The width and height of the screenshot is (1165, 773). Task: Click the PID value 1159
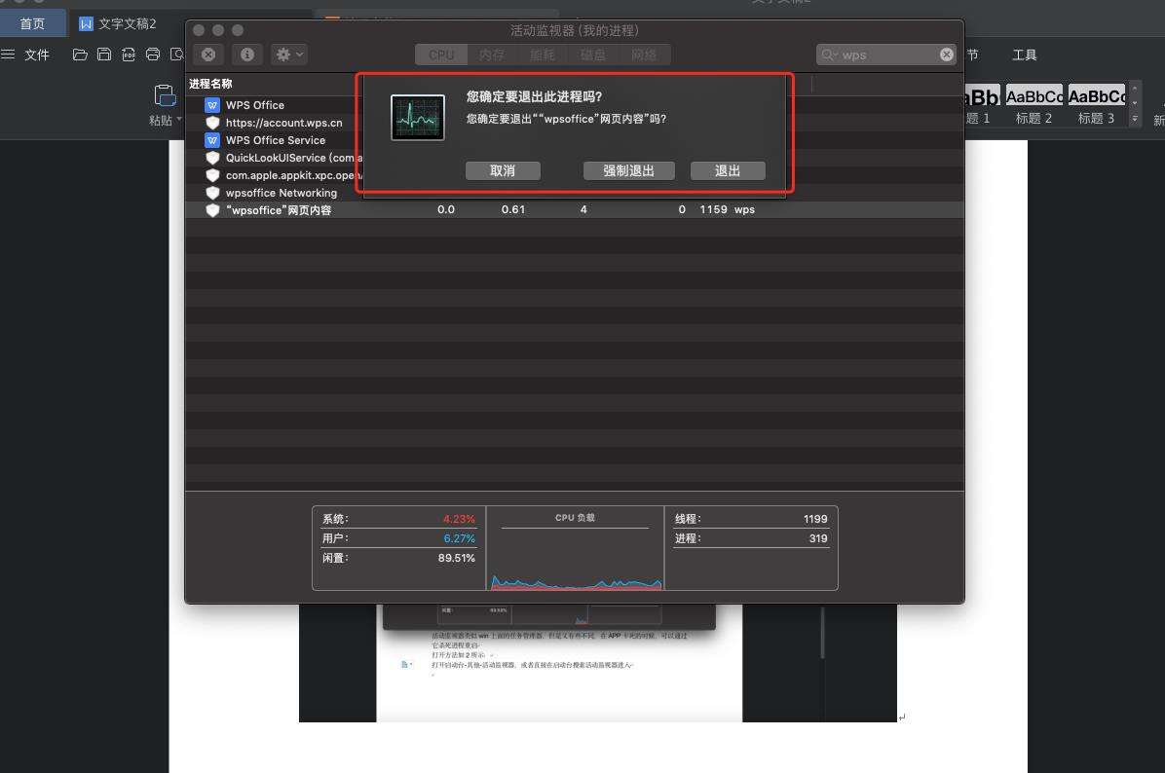click(713, 209)
